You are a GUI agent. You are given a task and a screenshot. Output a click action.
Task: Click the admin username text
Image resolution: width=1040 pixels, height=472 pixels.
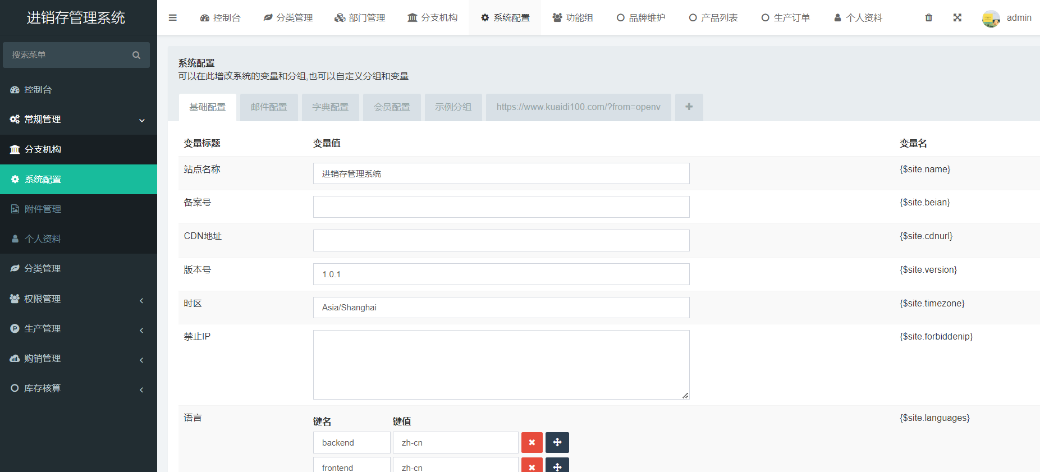pyautogui.click(x=1019, y=18)
